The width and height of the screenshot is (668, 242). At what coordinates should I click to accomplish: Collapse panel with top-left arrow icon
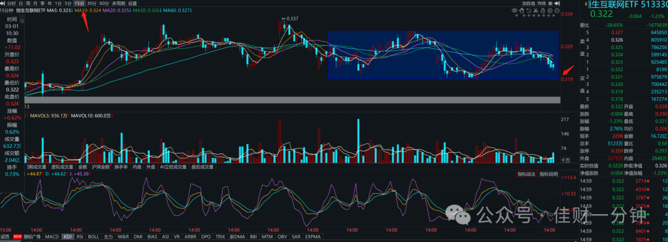(2, 4)
